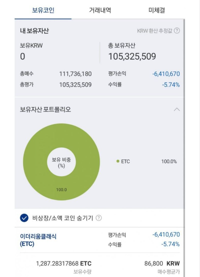Click the 보유 비중 (%) chart center
This screenshot has height=277, width=200.
(x=61, y=163)
